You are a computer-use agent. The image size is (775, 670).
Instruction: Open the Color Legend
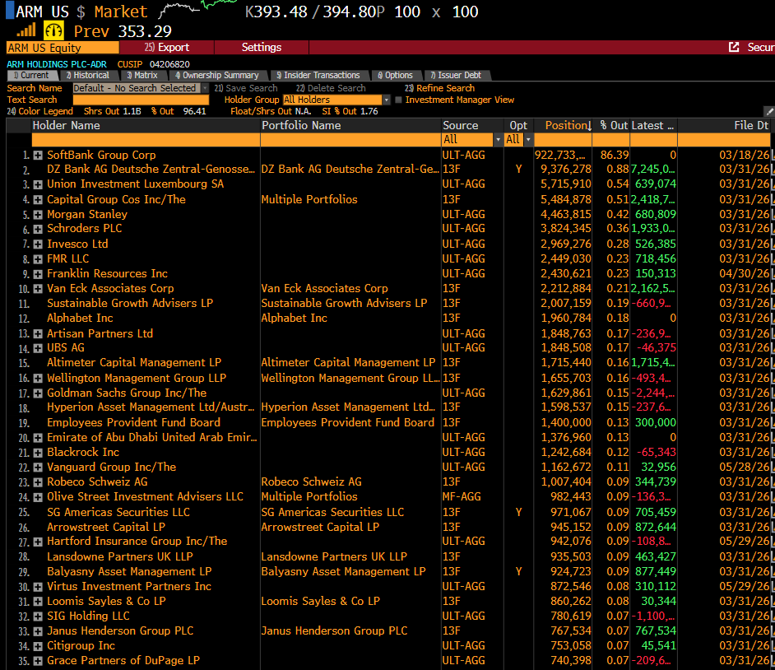[39, 111]
